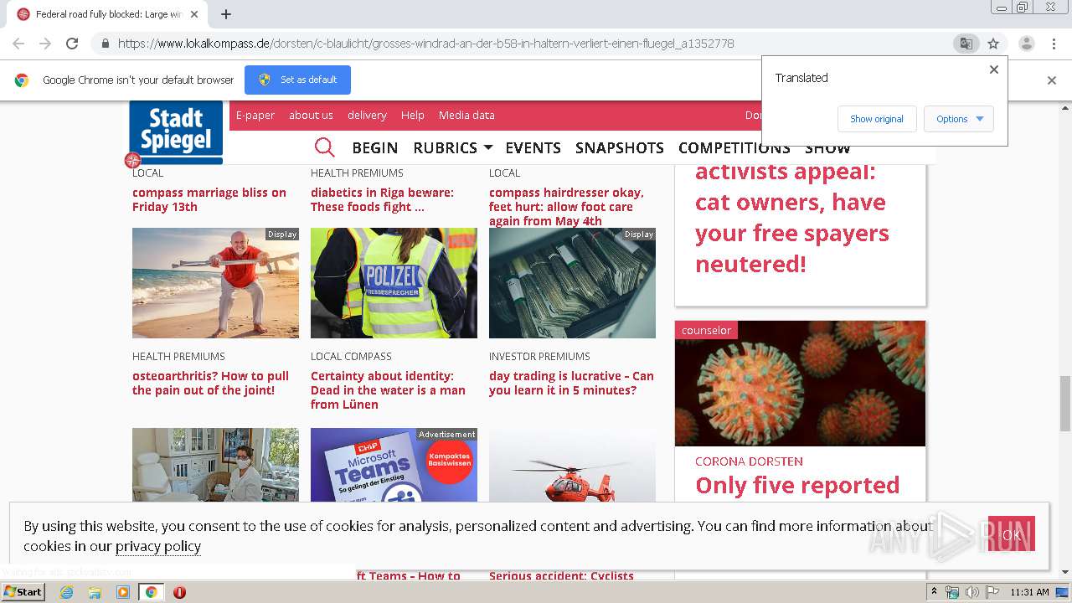The width and height of the screenshot is (1072, 603).
Task: Close the Federal road browser tab
Action: (194, 14)
